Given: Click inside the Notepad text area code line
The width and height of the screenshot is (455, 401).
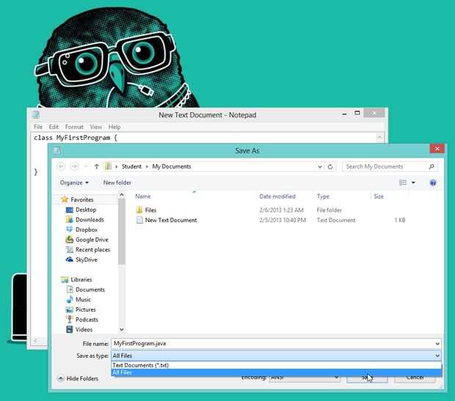Looking at the screenshot, I should pyautogui.click(x=76, y=138).
